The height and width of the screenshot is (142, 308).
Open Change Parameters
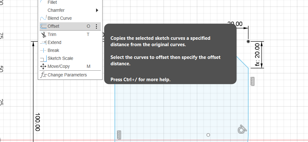pos(70,75)
